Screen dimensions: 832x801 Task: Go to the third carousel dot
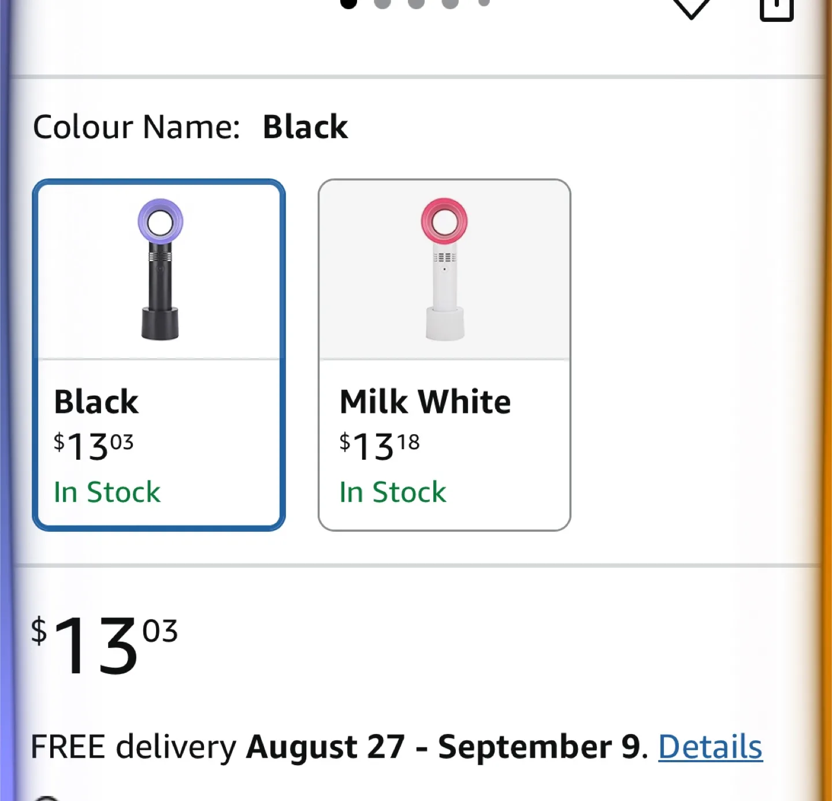coord(416,3)
